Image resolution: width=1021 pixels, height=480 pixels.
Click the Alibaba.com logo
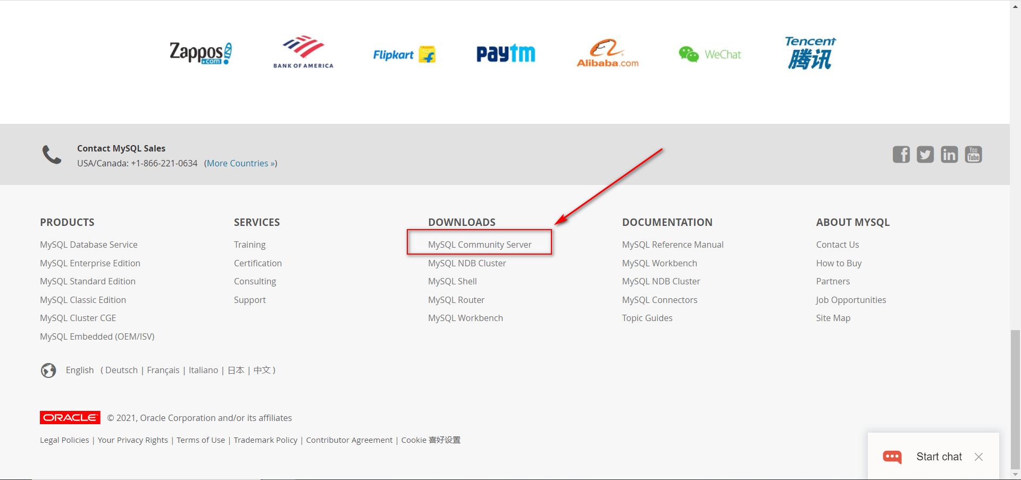tap(608, 53)
